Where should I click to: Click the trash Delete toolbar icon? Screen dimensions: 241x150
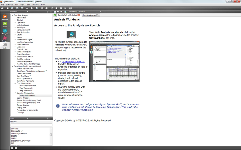coord(65,8)
